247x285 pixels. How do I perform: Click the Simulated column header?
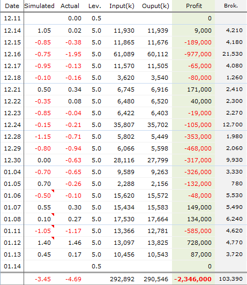click(40, 6)
